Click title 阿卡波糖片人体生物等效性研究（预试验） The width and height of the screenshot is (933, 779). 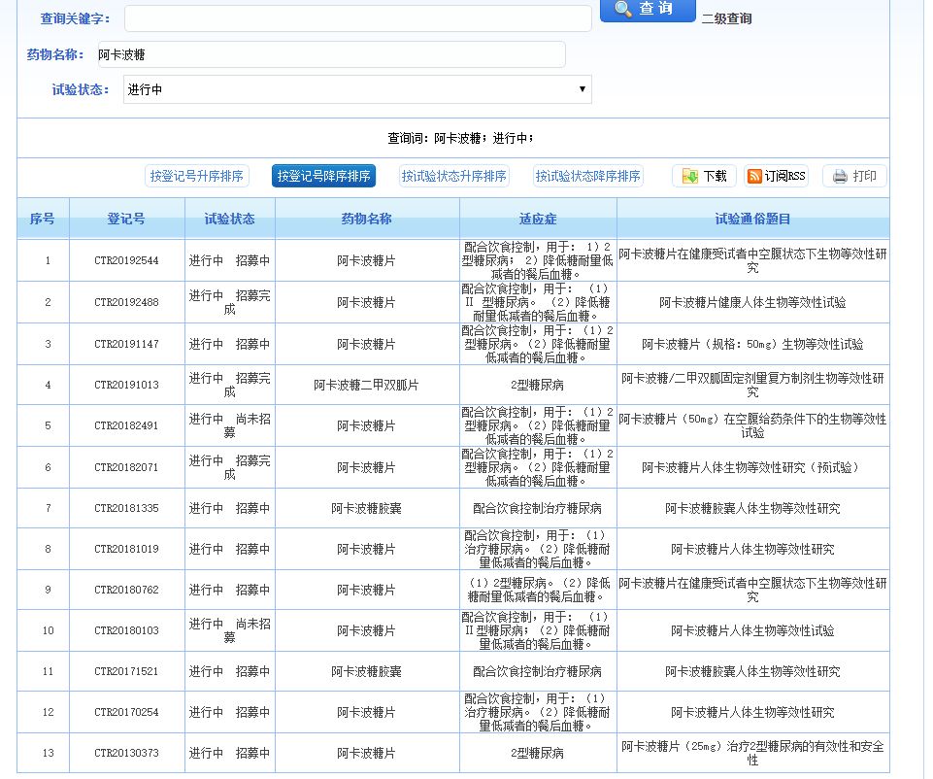(x=752, y=468)
